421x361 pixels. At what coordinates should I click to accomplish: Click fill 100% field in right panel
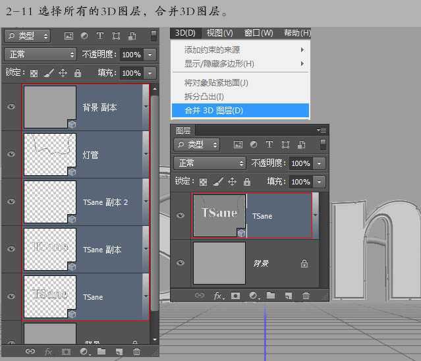coord(300,182)
